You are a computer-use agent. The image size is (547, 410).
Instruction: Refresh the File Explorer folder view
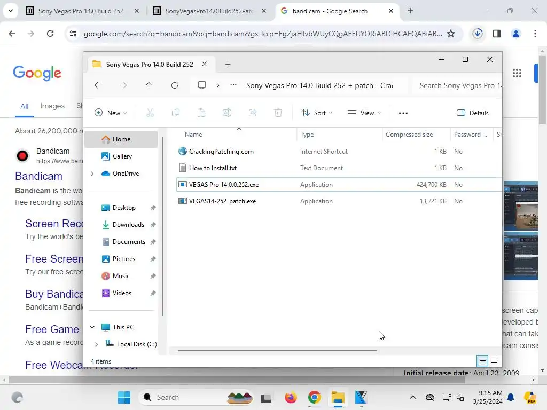coord(175,85)
